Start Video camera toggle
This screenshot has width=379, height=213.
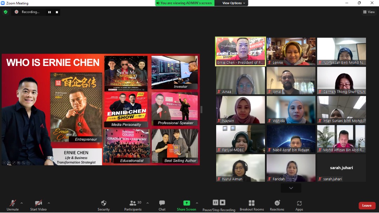point(38,206)
